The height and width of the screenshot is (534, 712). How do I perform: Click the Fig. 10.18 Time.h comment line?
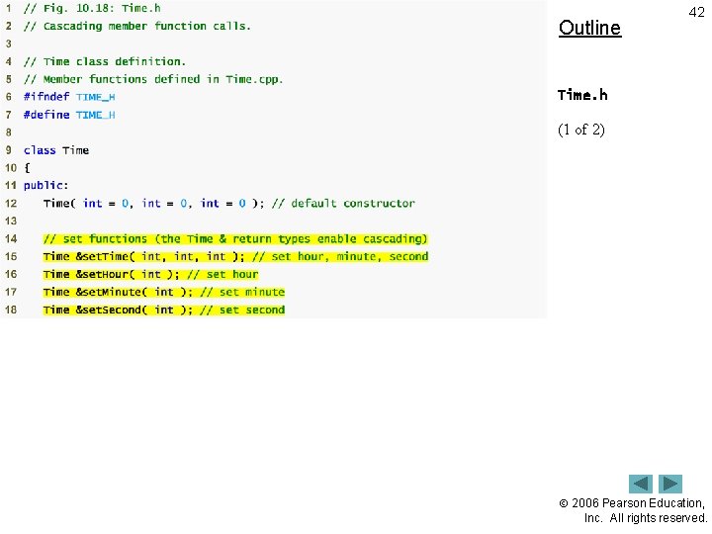92,8
